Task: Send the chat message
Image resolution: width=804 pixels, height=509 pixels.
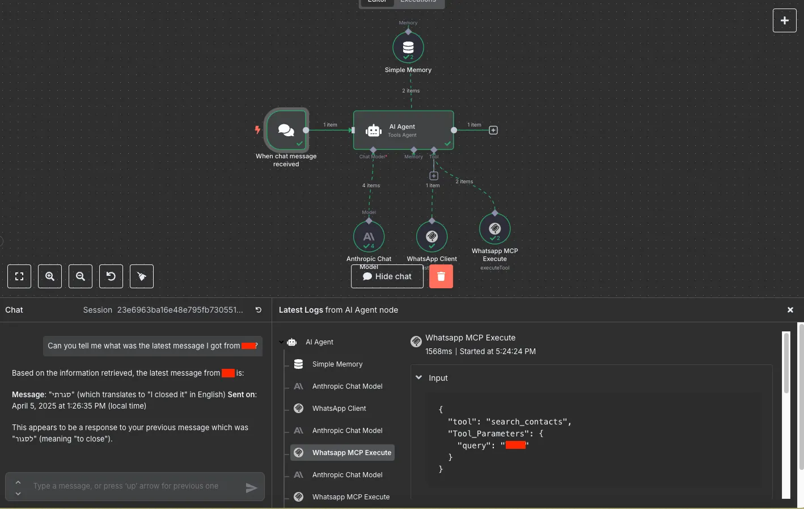Action: (251, 488)
